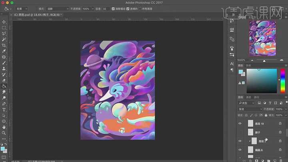Open the Paragraph panel icon
This screenshot has height=162, width=288.
(x=232, y=70)
